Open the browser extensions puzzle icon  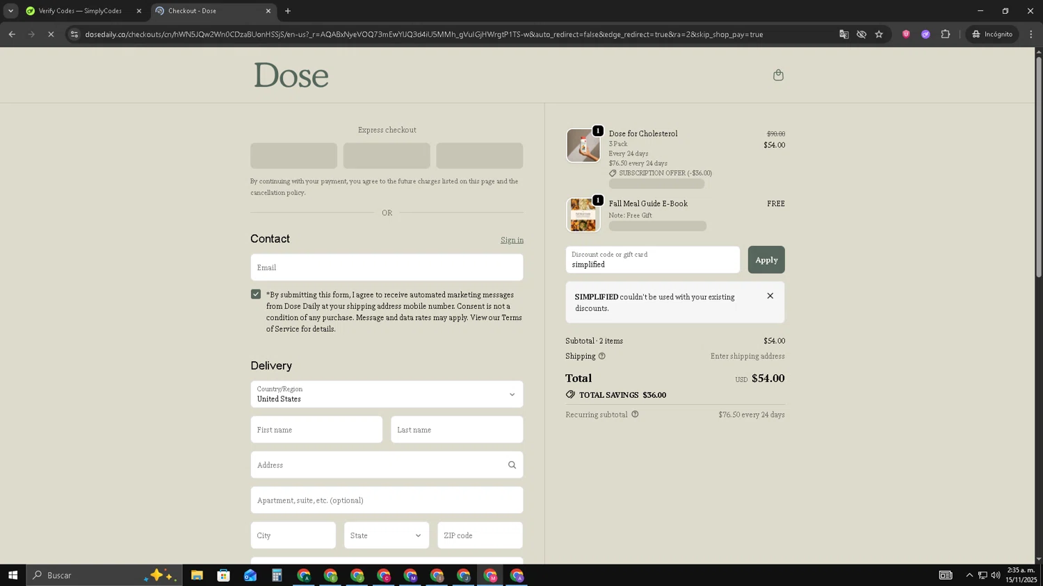(x=945, y=34)
